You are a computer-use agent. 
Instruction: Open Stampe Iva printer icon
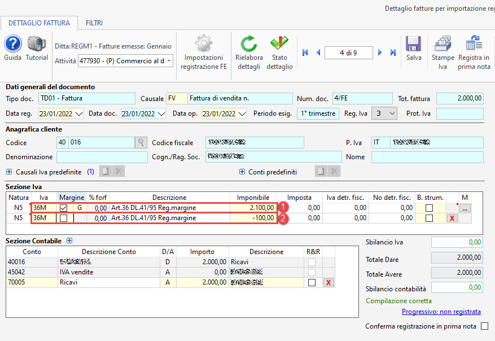[x=443, y=43]
